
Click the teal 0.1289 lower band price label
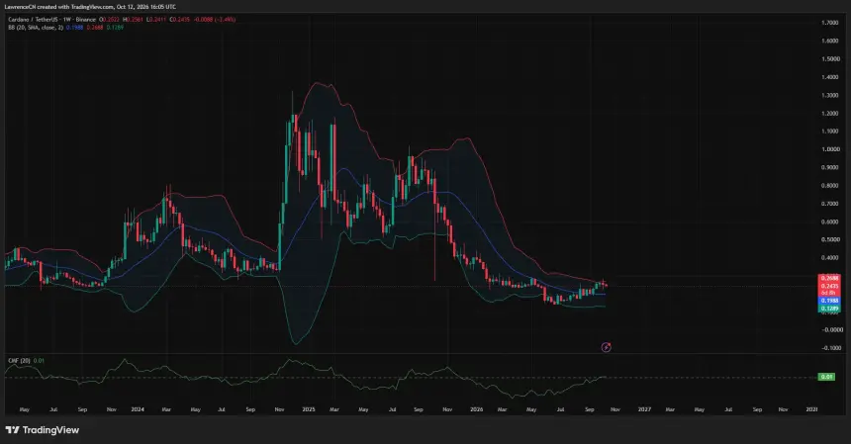pos(829,308)
